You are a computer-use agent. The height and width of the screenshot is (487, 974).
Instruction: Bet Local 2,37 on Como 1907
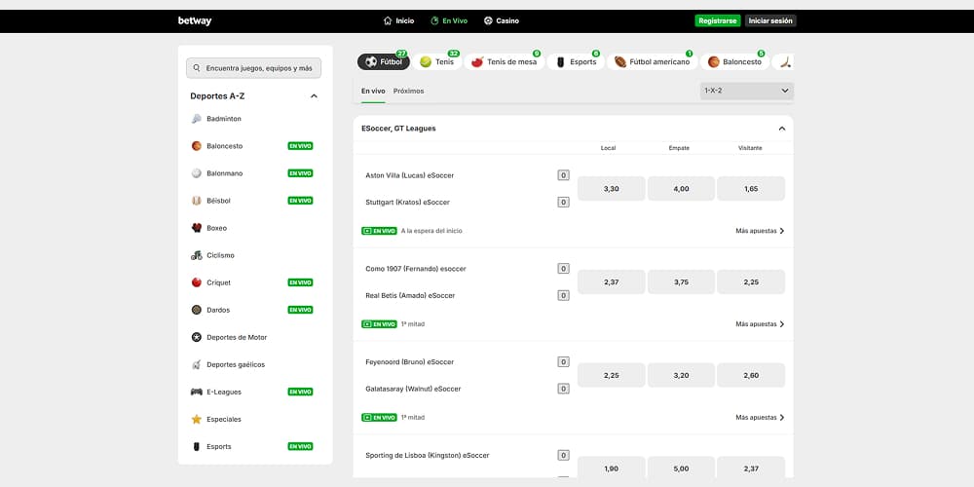tap(612, 282)
